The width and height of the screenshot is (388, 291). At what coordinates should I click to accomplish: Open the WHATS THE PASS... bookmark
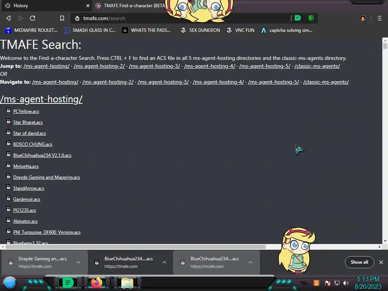pyautogui.click(x=147, y=30)
